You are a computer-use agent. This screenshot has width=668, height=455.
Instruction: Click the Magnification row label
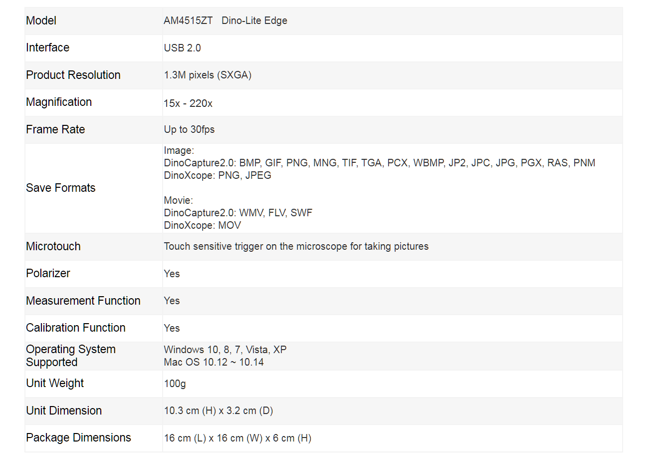coord(59,102)
